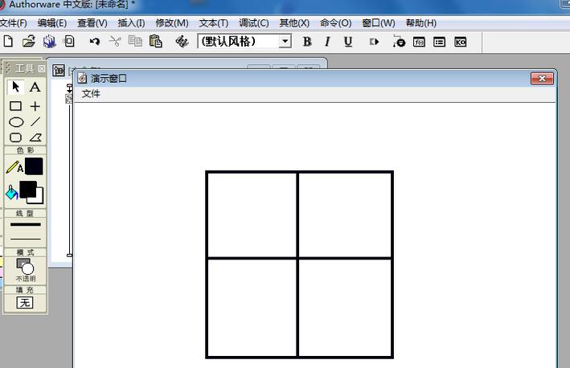Select the Rectangle tool
Image resolution: width=570 pixels, height=368 pixels.
point(15,106)
